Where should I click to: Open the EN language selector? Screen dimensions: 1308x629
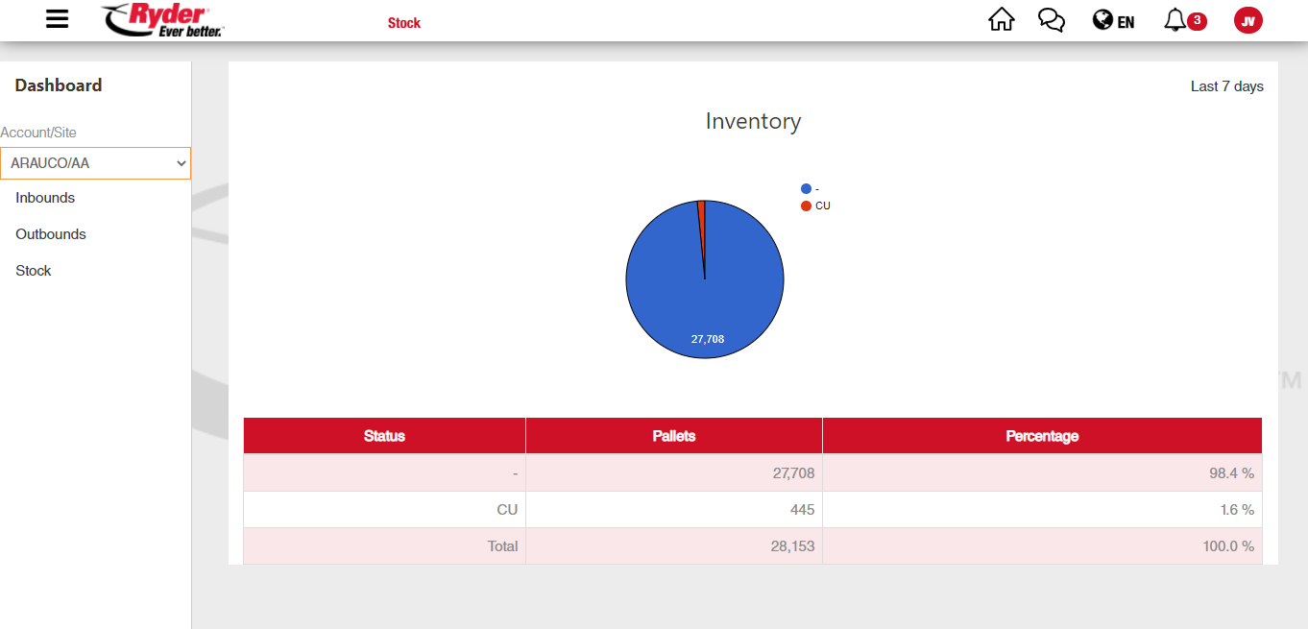pos(1126,21)
